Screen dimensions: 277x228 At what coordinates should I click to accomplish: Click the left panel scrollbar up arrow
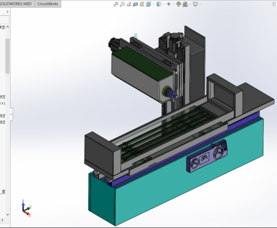[x=8, y=27]
